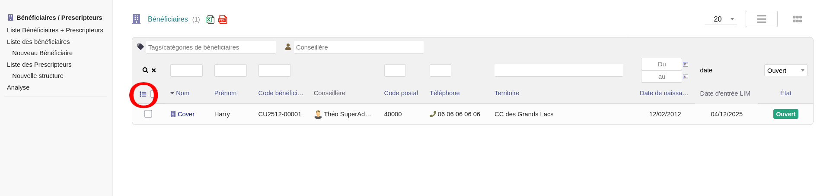Image resolution: width=820 pixels, height=196 pixels.
Task: Go to Nouveau Bénéficiaire in sidebar
Action: pos(42,53)
